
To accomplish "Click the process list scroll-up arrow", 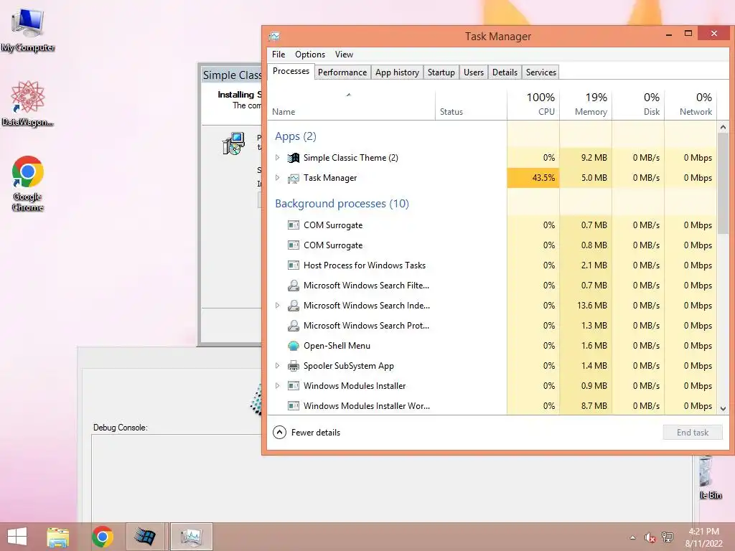I will (723, 127).
